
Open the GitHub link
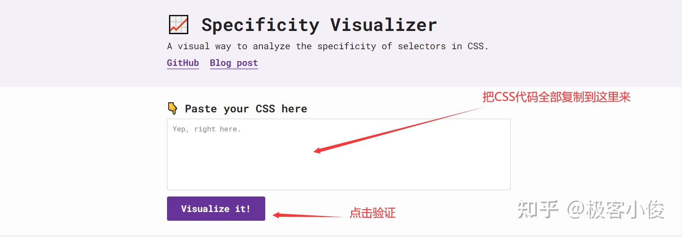183,63
